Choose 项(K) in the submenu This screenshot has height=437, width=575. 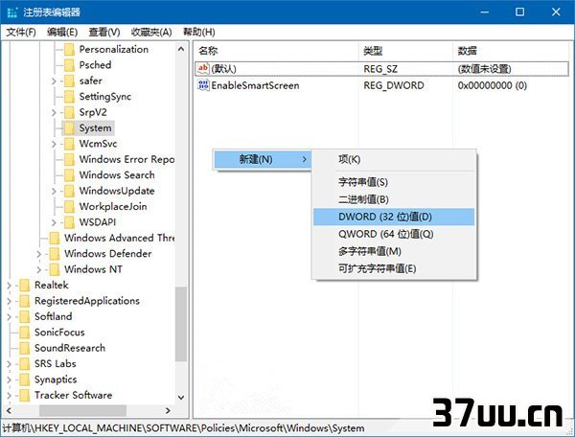[394, 159]
